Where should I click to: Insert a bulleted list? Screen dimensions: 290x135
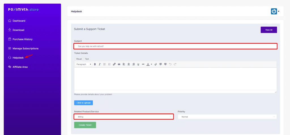(105, 64)
